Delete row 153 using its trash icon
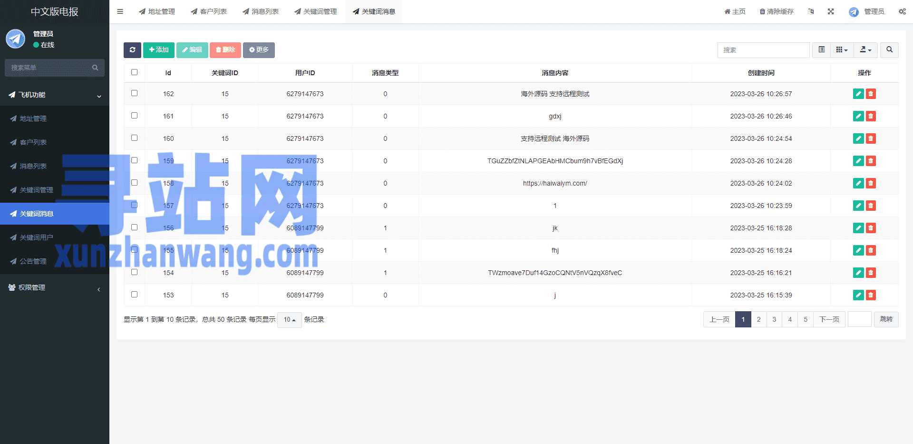 pos(871,295)
